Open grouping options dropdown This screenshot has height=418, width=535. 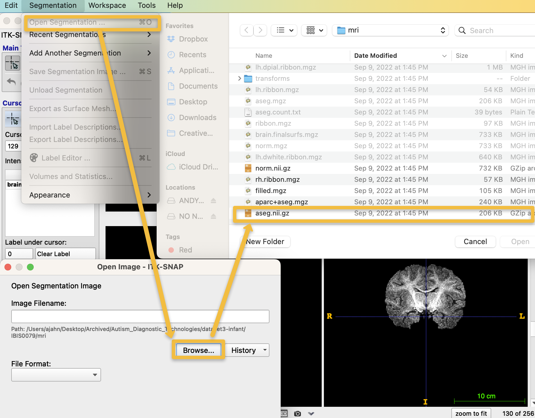tap(314, 30)
